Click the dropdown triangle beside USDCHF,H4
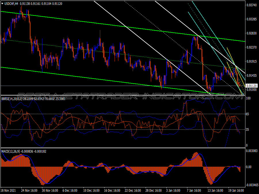The height and width of the screenshot is (194, 259). [x=2, y=4]
